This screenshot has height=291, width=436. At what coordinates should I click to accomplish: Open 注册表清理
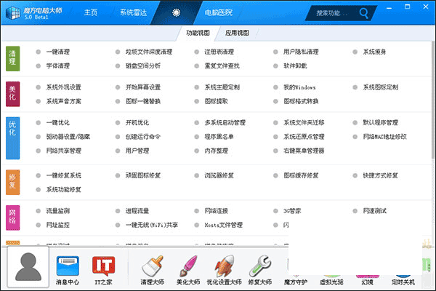point(219,52)
